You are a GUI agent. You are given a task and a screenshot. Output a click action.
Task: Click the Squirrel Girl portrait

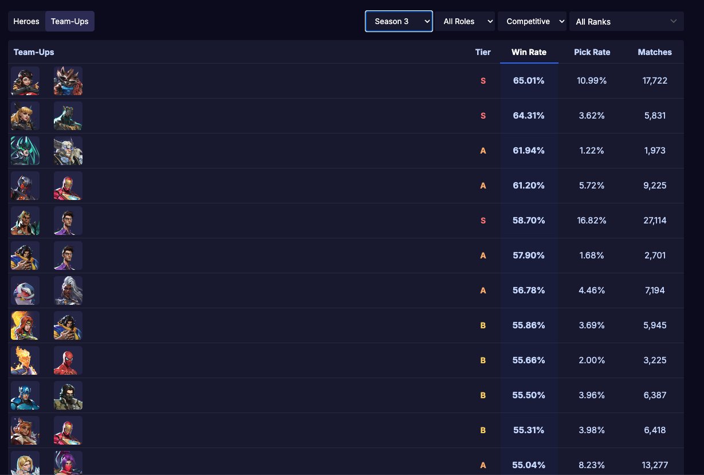click(25, 430)
